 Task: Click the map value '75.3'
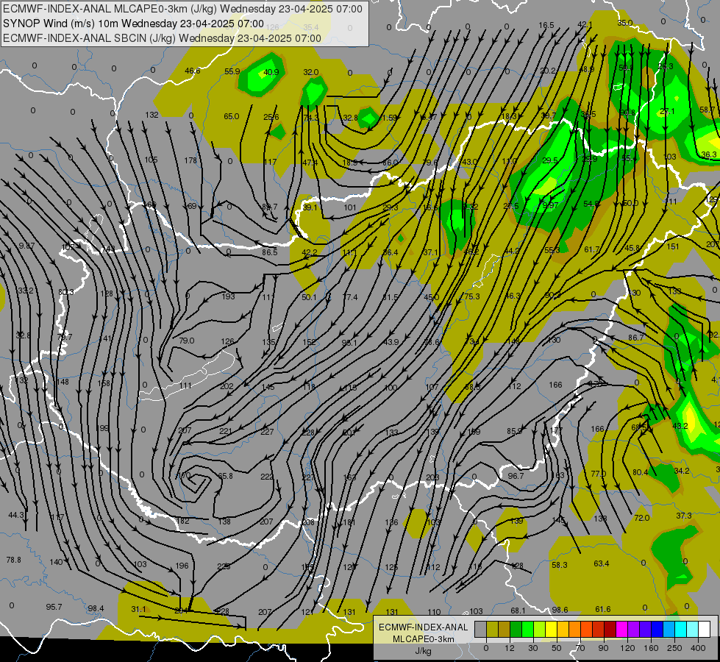[471, 296]
